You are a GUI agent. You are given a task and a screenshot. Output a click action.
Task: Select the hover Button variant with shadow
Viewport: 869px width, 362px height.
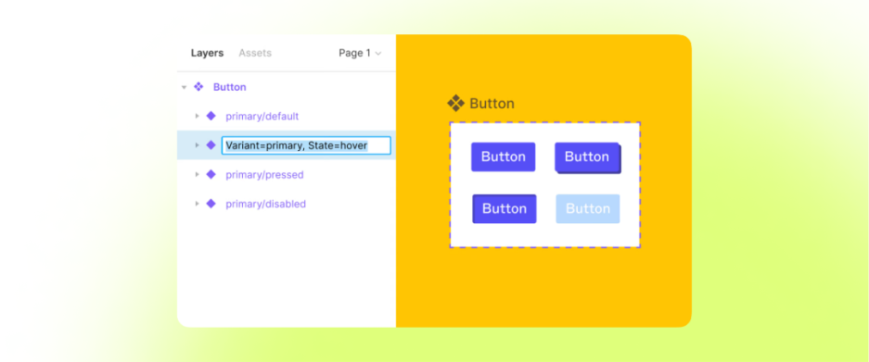coord(587,157)
